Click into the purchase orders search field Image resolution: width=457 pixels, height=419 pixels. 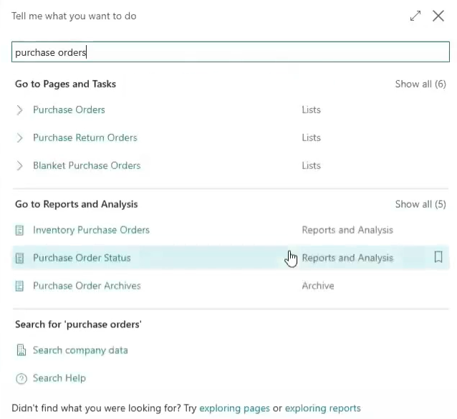click(x=230, y=52)
